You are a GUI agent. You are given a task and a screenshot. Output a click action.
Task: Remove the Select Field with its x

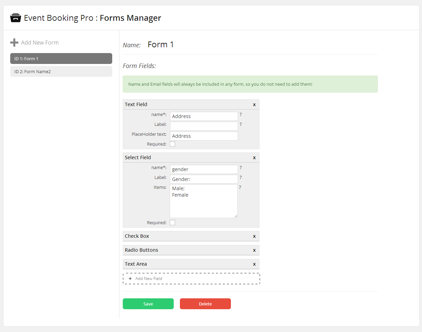coord(254,158)
